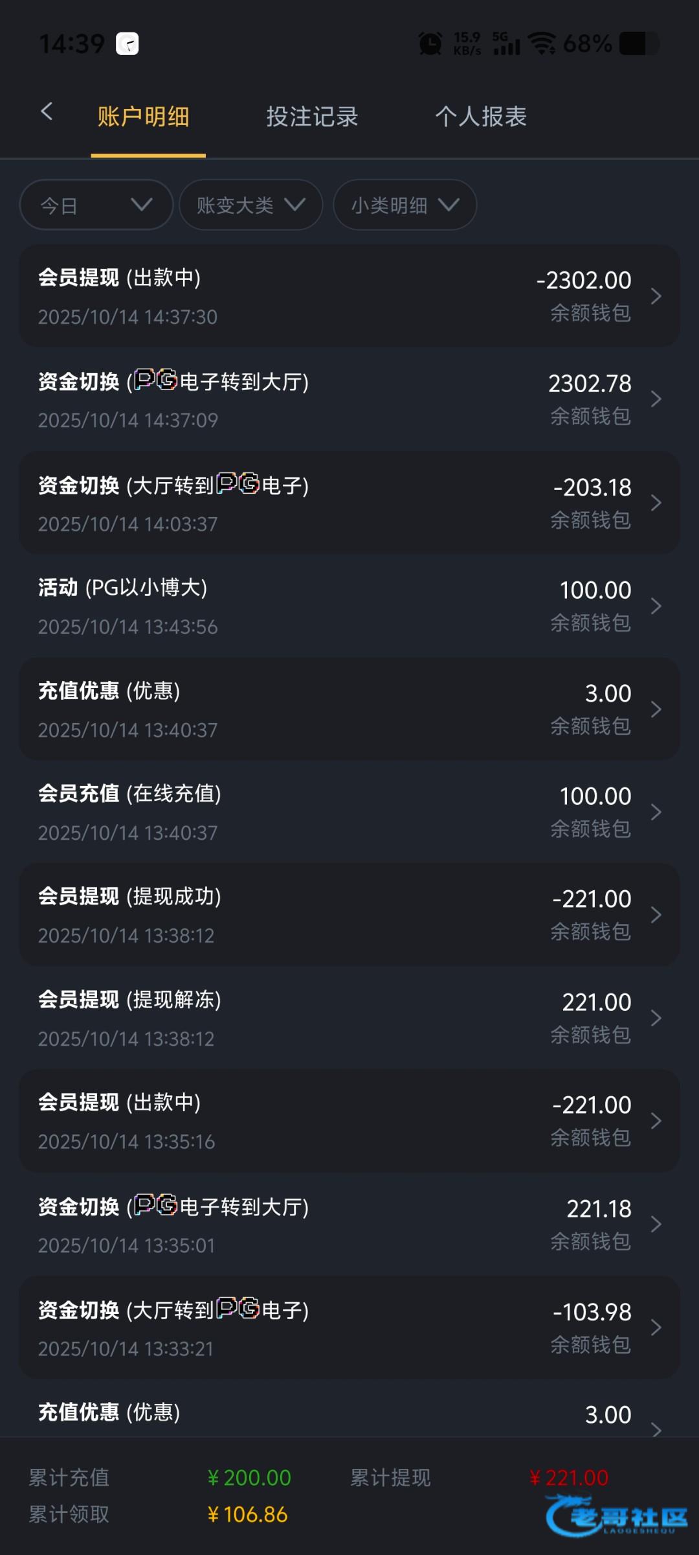
Task: Tap the -103.98 大厅转到PG电子 transfer entry
Action: click(349, 1328)
